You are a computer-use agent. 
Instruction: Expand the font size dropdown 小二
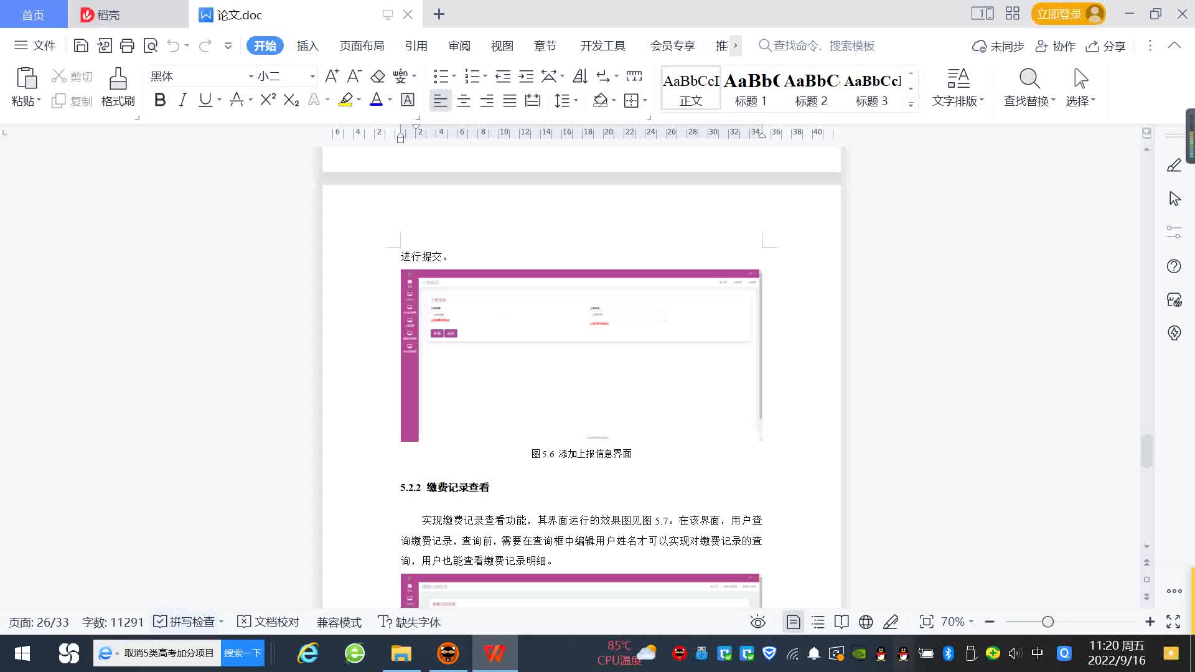[312, 76]
